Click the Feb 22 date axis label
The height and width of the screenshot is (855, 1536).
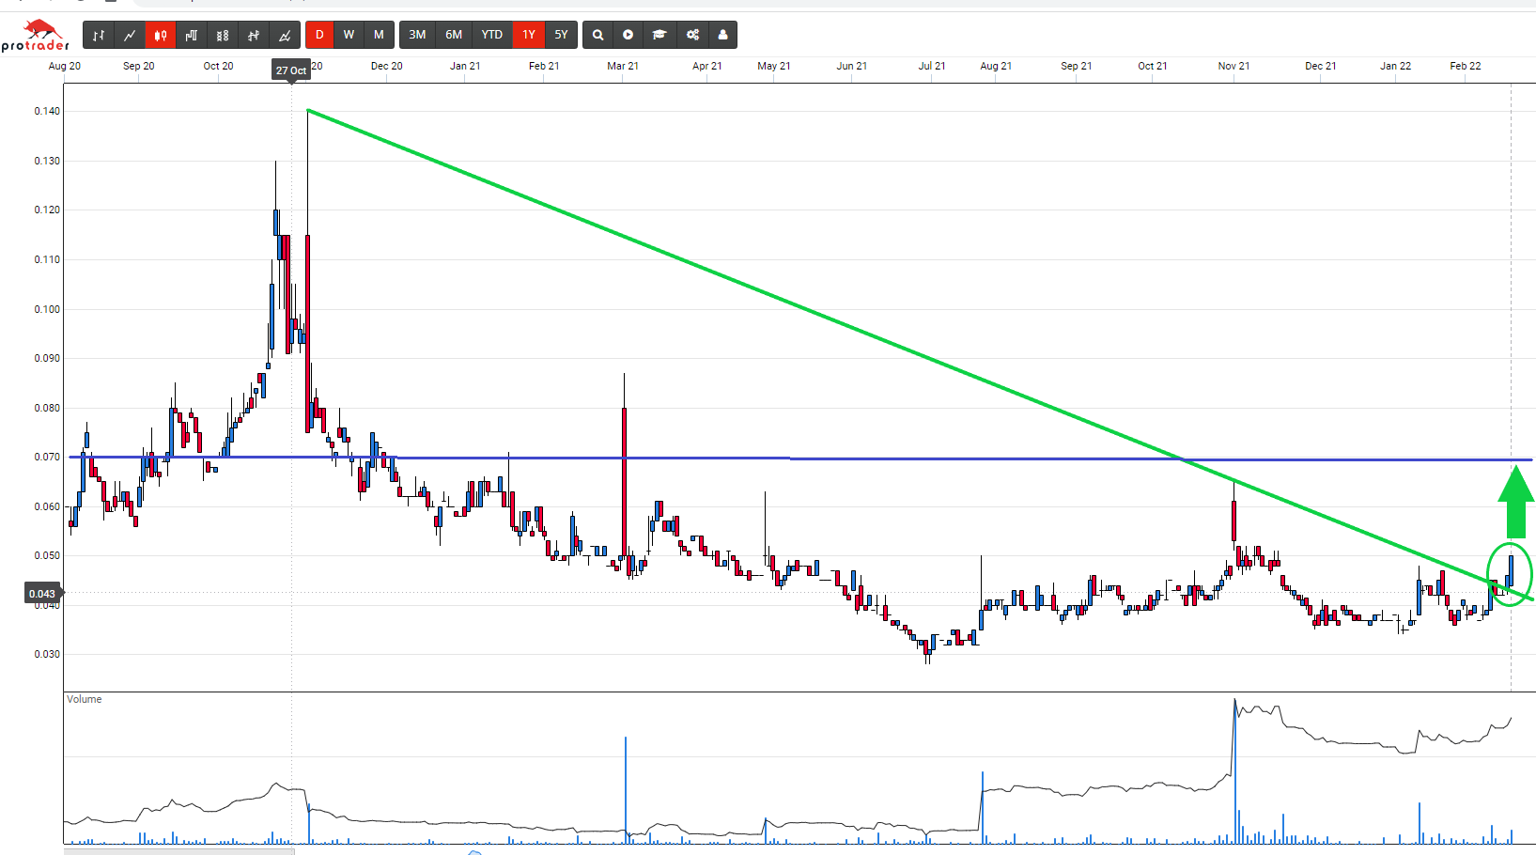[1466, 66]
